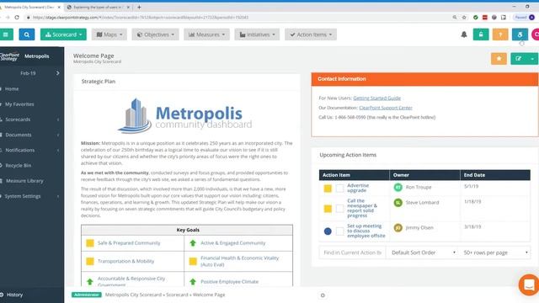Click Jimmy Olsen owner avatar

coord(398,228)
